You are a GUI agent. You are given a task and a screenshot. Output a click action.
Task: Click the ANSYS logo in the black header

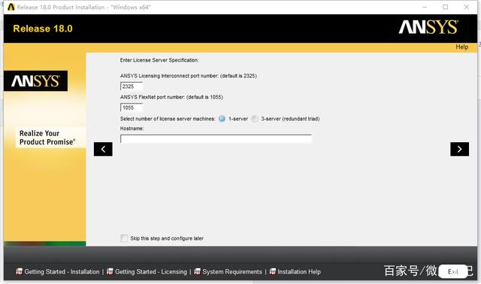point(428,27)
